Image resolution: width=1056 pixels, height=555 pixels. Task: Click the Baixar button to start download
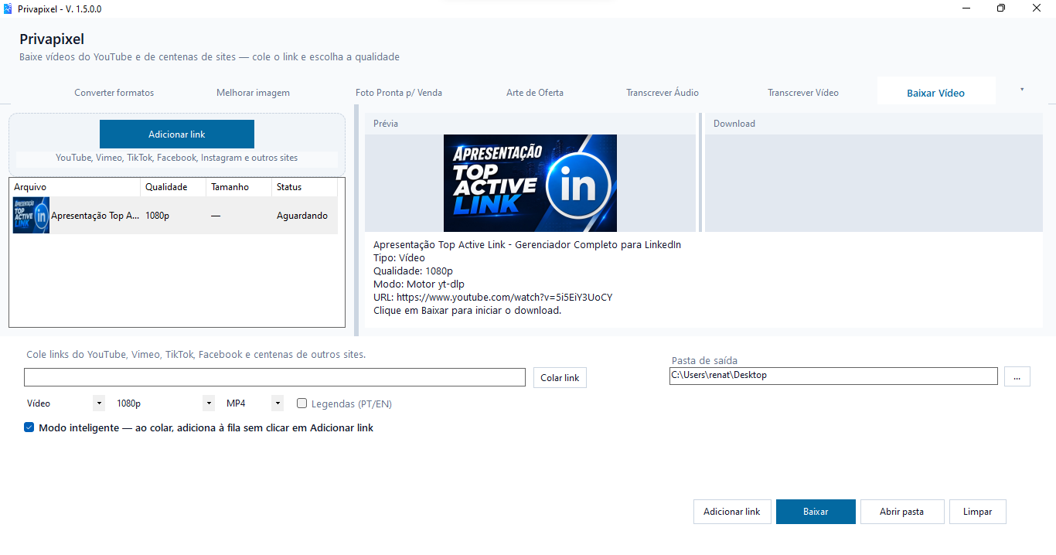click(816, 512)
